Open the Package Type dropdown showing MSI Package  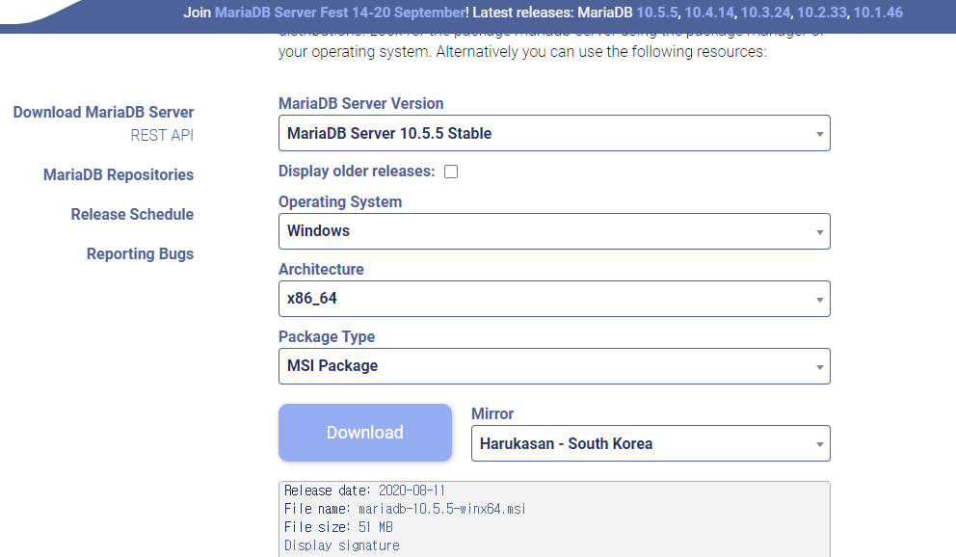[x=554, y=366]
